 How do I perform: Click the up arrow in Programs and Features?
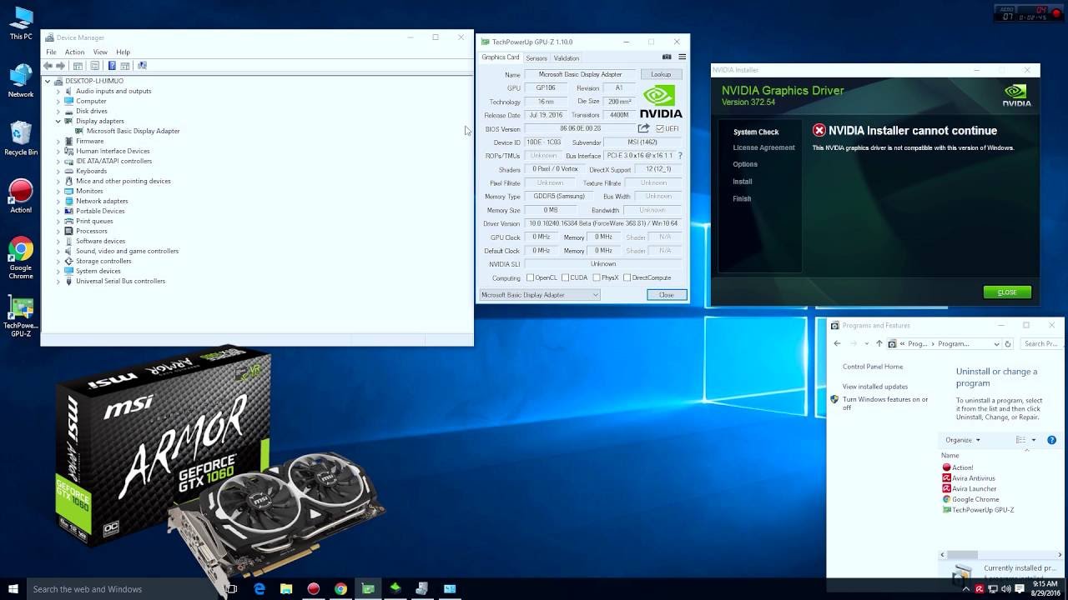coord(879,343)
